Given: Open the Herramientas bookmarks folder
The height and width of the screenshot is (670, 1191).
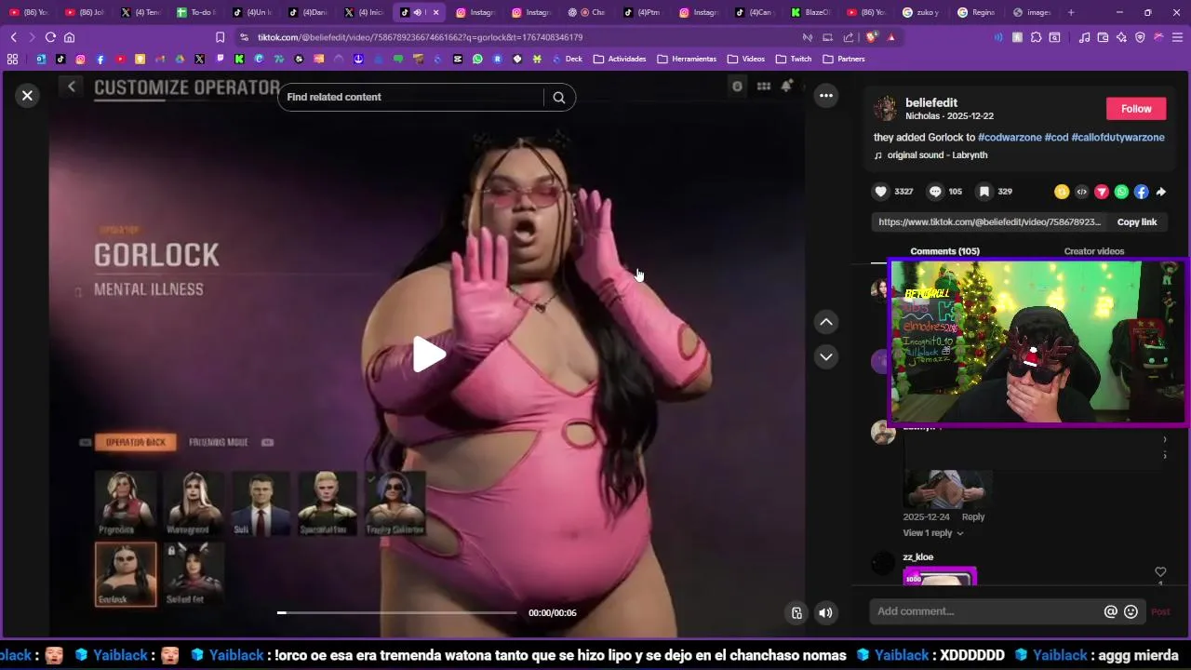Looking at the screenshot, I should (687, 59).
